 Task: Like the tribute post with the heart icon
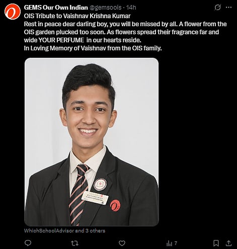(122, 243)
